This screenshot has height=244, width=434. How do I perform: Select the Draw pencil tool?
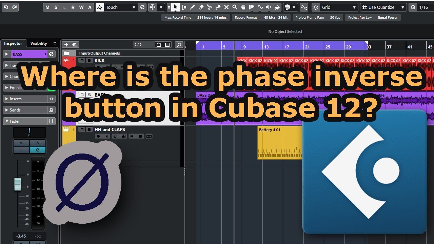tap(193, 7)
